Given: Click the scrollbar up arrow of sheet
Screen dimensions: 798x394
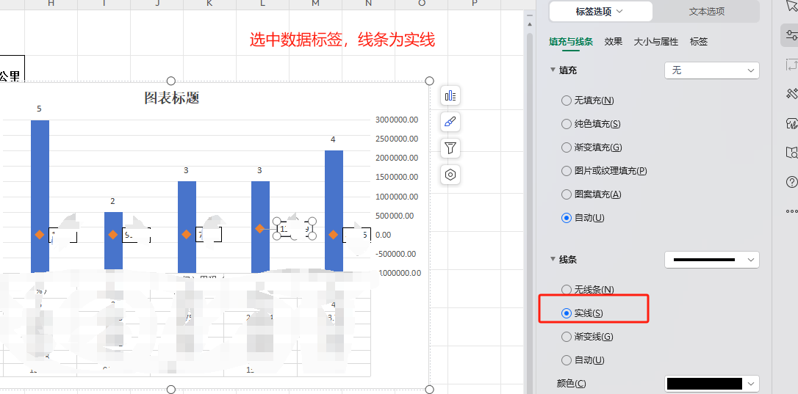Looking at the screenshot, I should (x=529, y=24).
